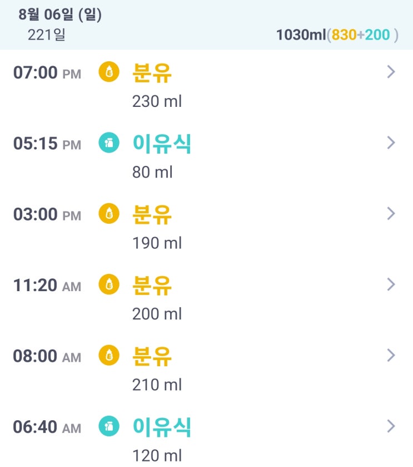The width and height of the screenshot is (413, 467).
Task: Tap the chevron for 11:20 AM feeding
Action: tap(391, 284)
